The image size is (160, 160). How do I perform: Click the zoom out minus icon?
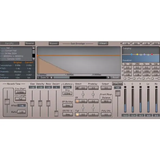pyautogui.click(x=38, y=77)
